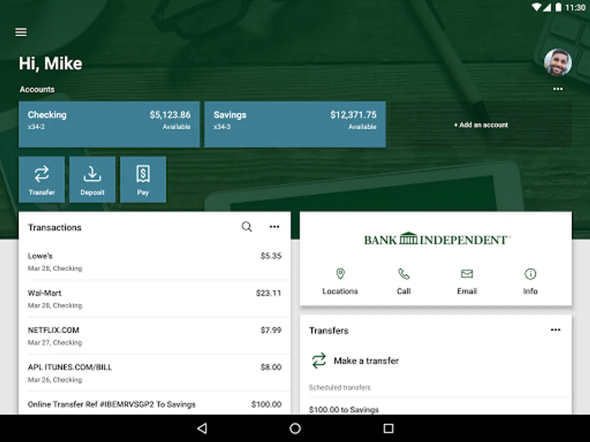
Task: Open the APL ITUNES.COM/BILL transaction
Action: pyautogui.click(x=154, y=373)
